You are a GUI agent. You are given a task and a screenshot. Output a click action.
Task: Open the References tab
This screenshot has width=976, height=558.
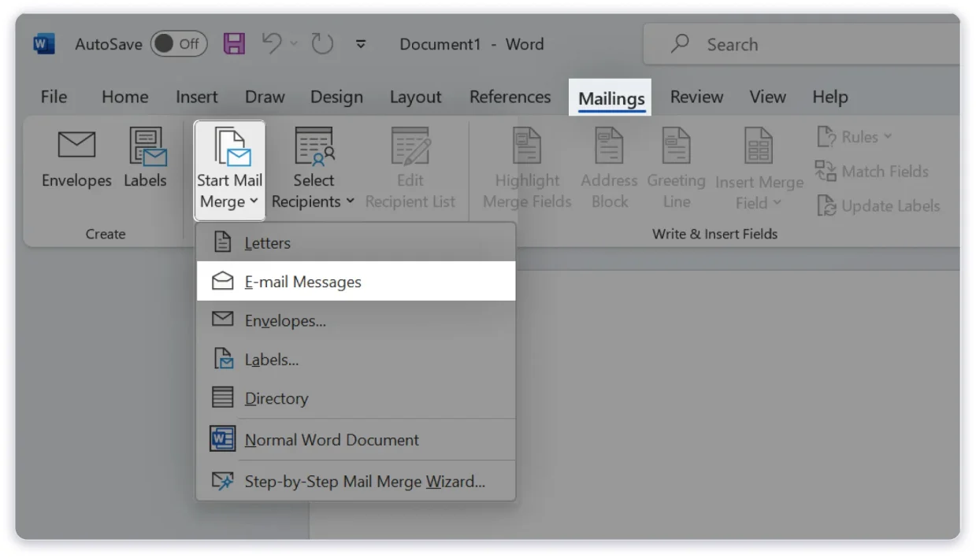pyautogui.click(x=510, y=97)
